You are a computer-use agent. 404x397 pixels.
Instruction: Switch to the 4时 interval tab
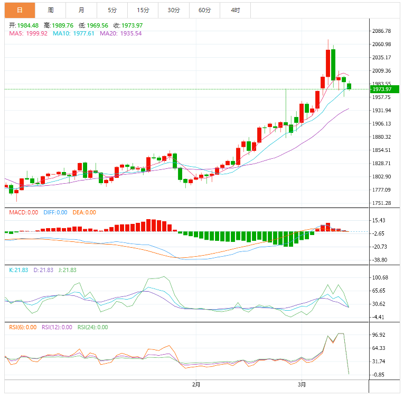[x=235, y=10]
